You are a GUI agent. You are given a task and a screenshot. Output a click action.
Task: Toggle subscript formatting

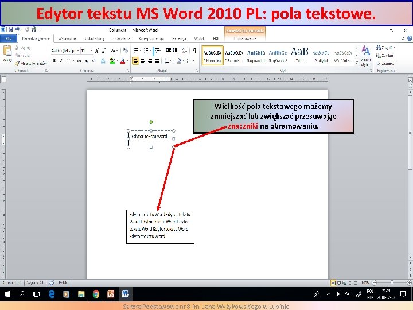click(87, 61)
